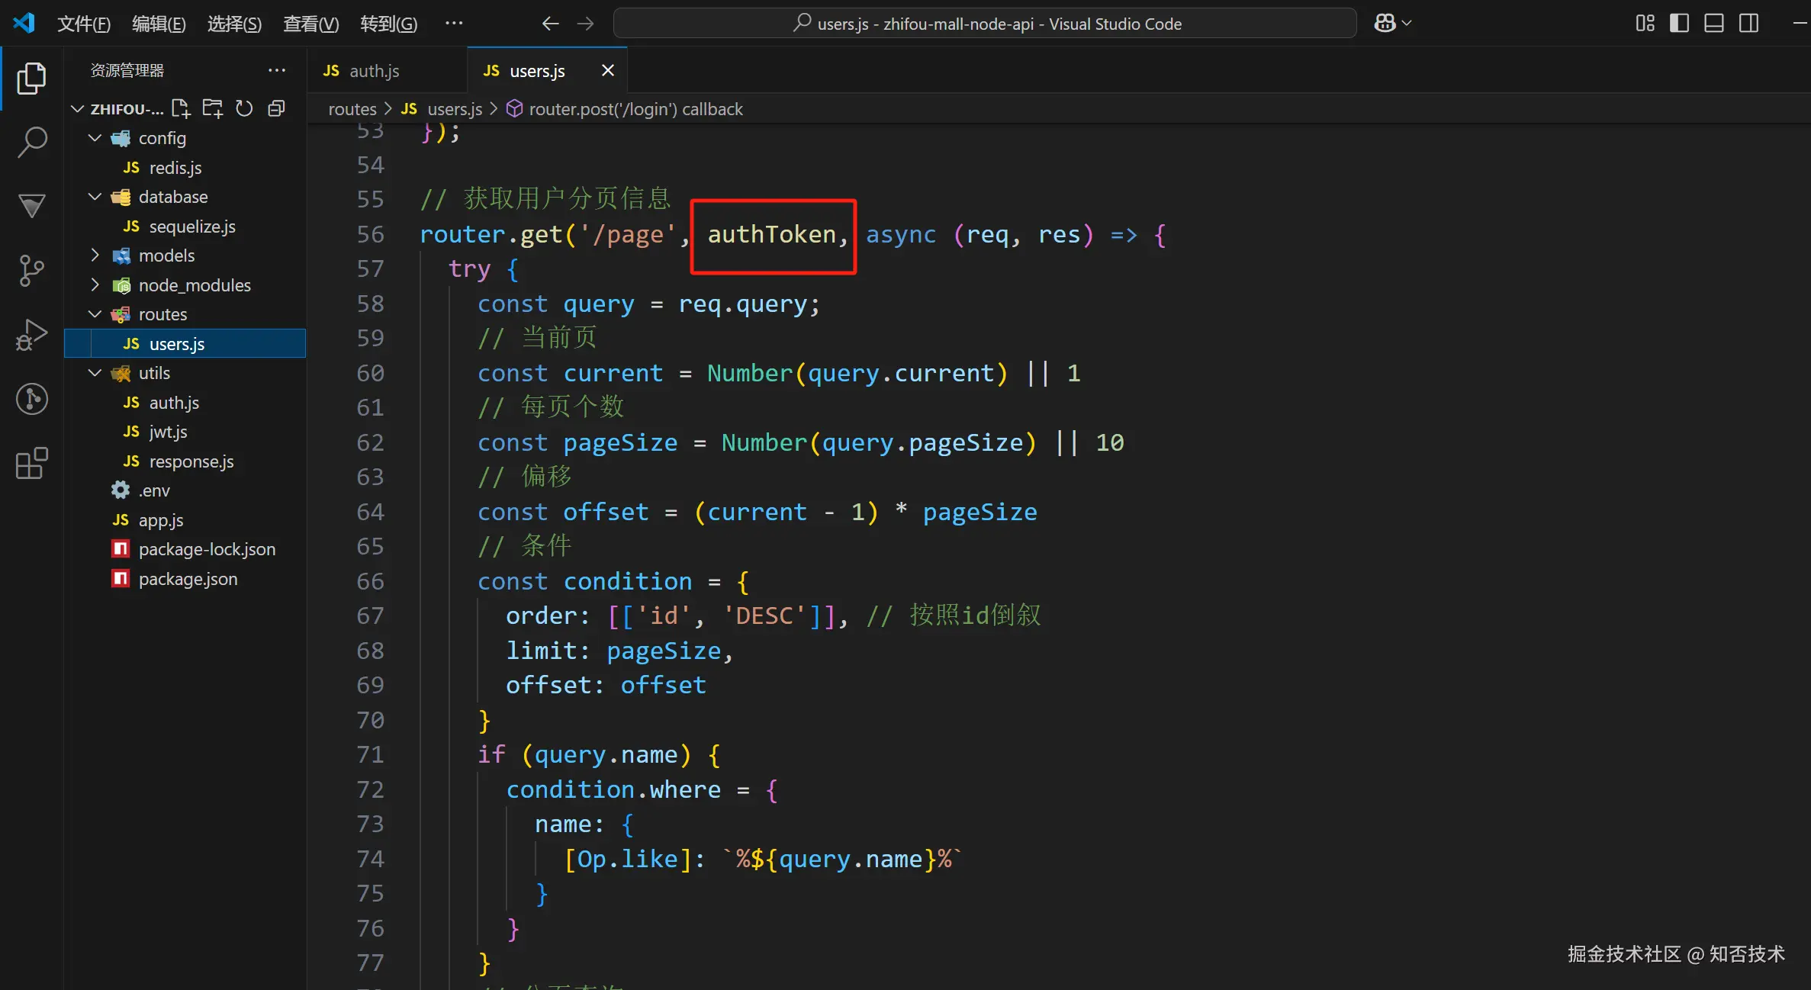The width and height of the screenshot is (1811, 990).
Task: Open the Search view in activity bar
Action: point(32,142)
